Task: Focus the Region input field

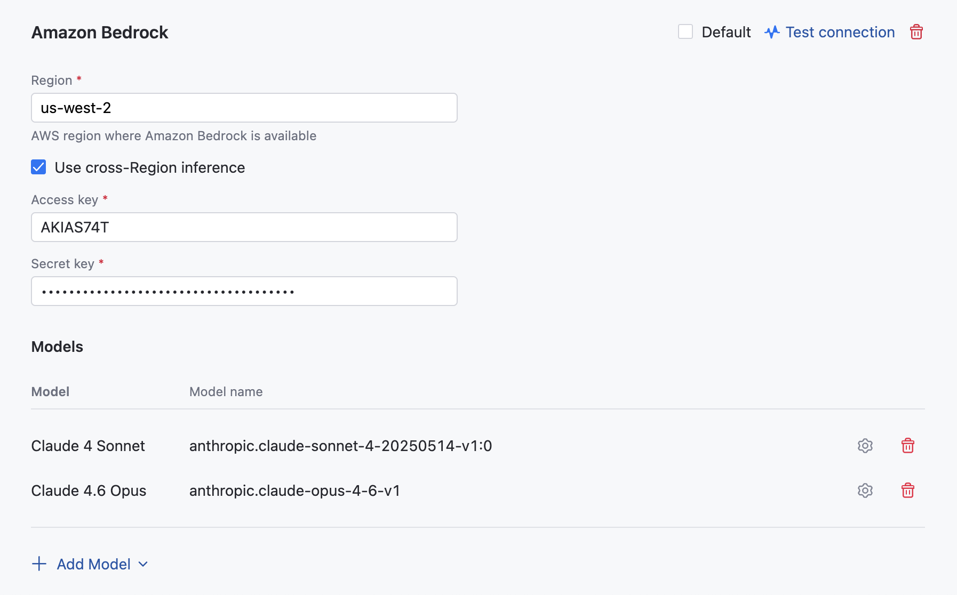Action: click(x=244, y=108)
